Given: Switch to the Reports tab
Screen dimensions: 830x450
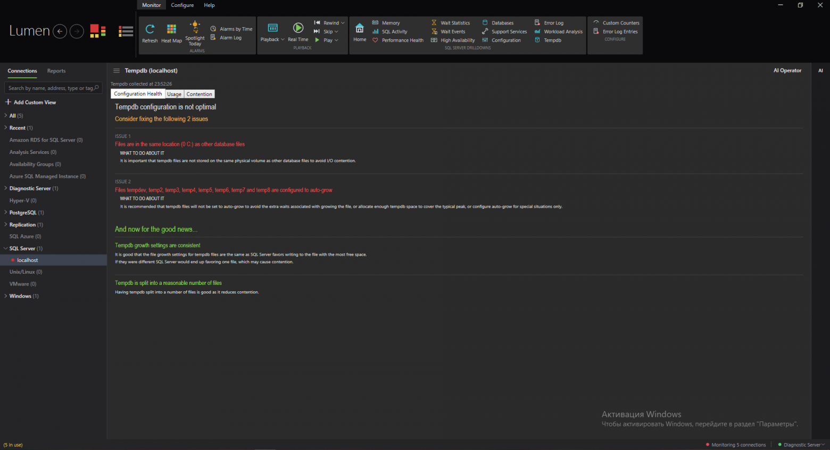Looking at the screenshot, I should tap(56, 71).
